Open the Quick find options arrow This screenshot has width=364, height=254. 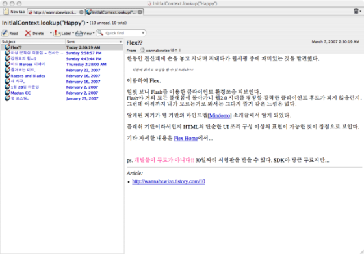tap(143, 33)
